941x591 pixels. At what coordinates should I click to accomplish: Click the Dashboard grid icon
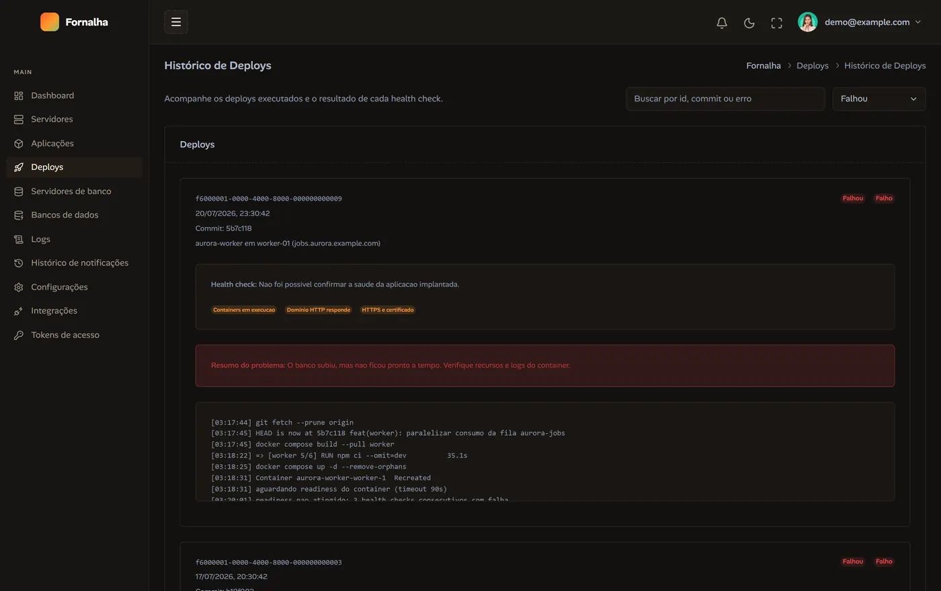coord(19,95)
